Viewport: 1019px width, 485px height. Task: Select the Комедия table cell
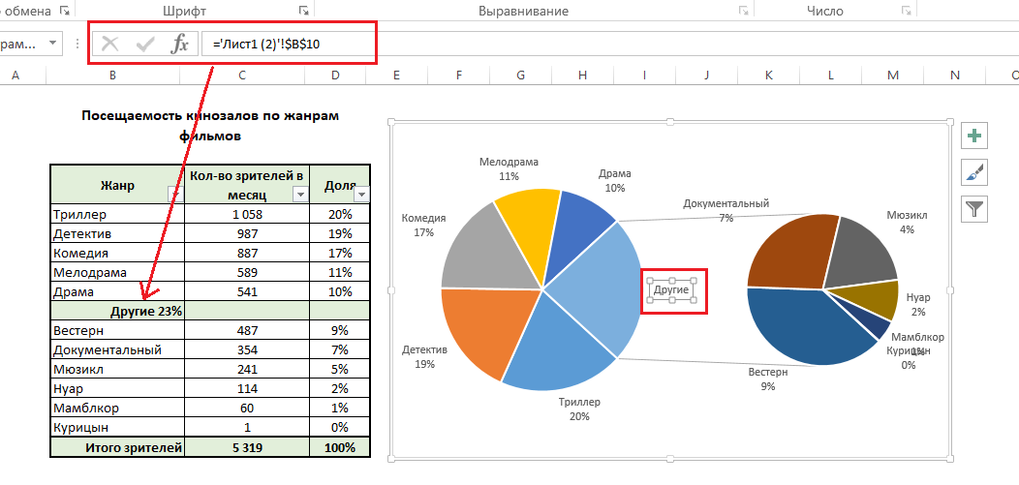[117, 254]
